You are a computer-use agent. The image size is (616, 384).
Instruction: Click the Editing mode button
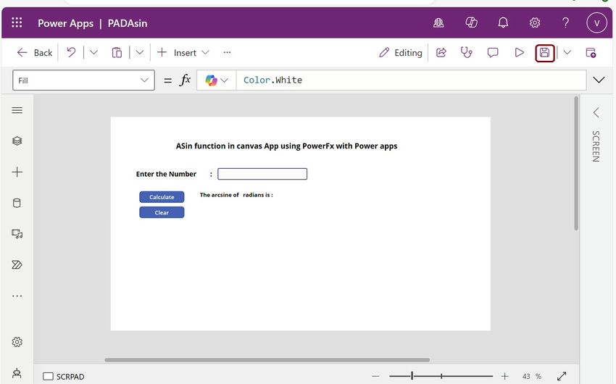pos(400,53)
